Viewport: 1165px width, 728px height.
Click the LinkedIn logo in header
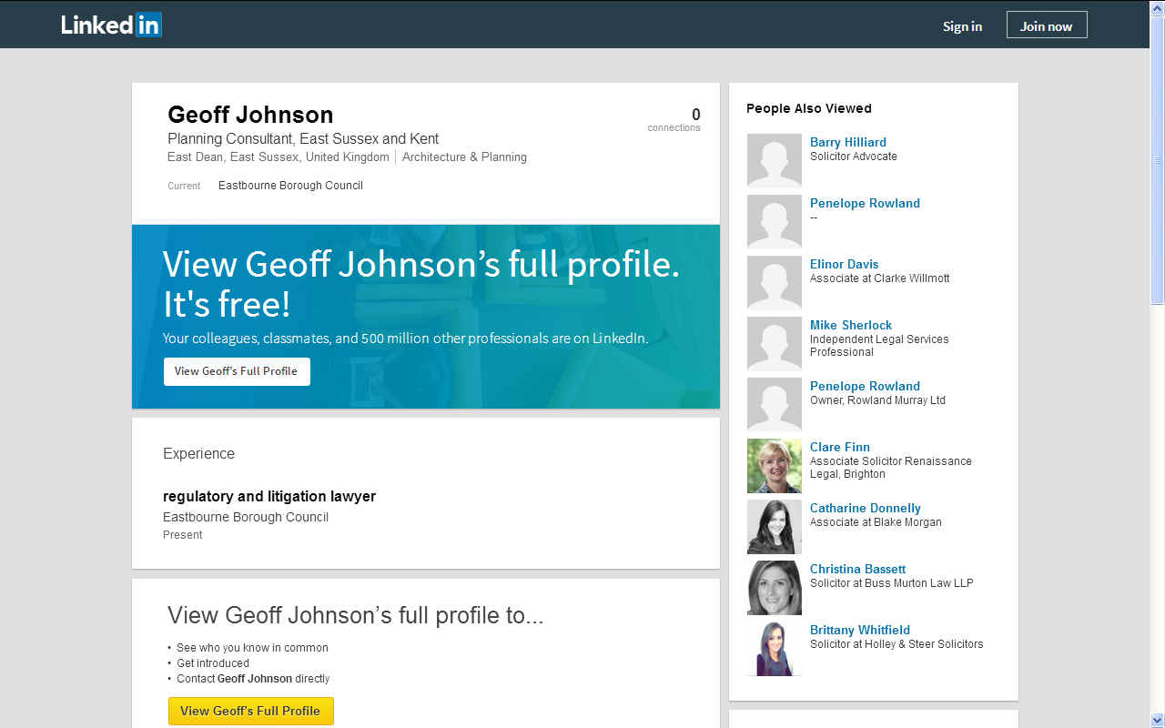coord(111,25)
